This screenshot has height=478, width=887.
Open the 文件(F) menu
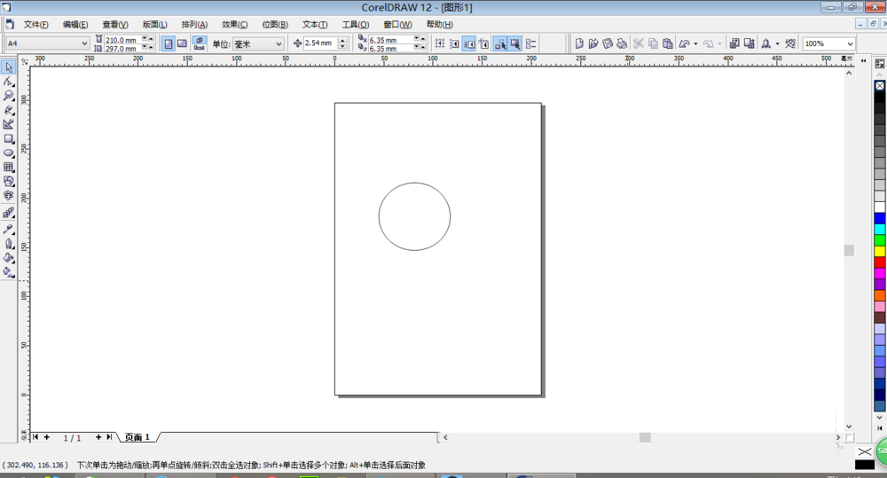35,24
